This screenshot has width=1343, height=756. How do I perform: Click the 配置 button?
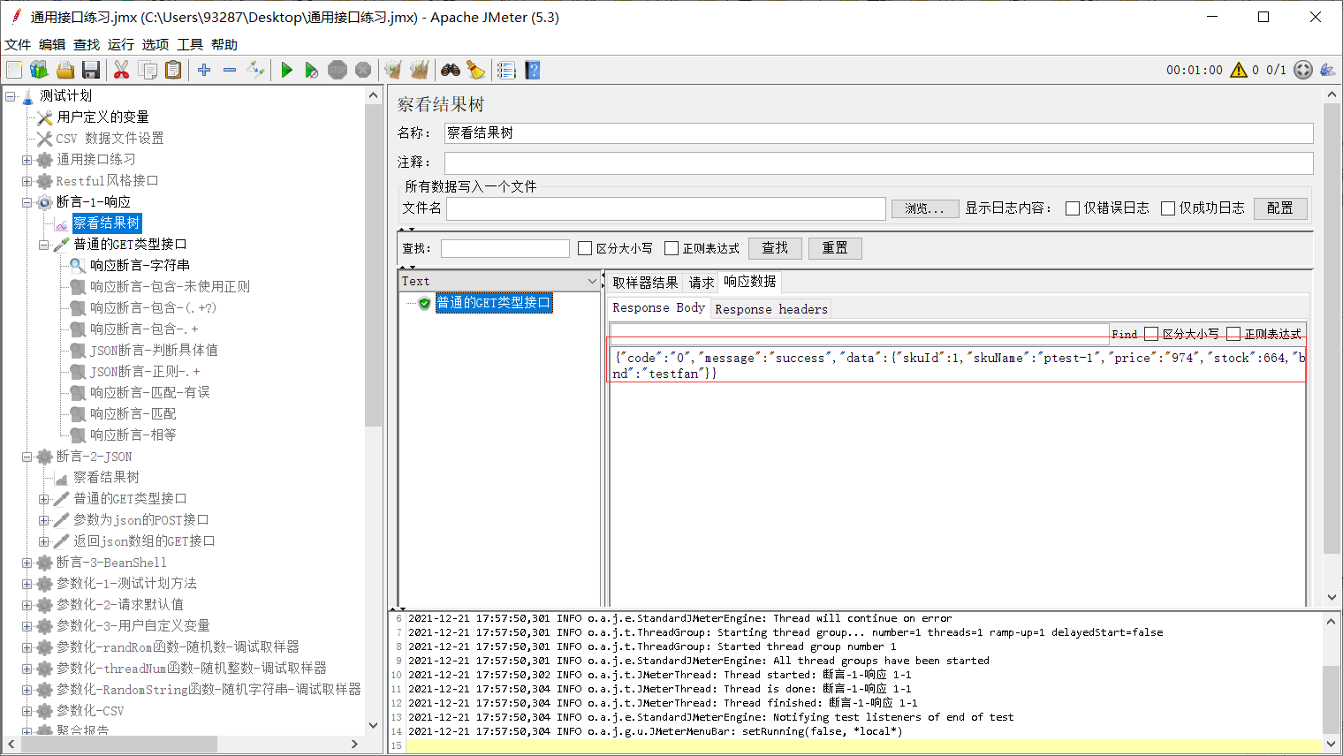point(1280,208)
